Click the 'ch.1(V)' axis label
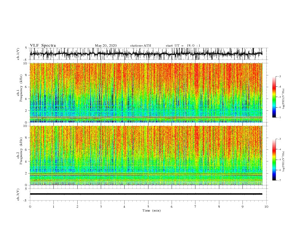 click(18, 54)
